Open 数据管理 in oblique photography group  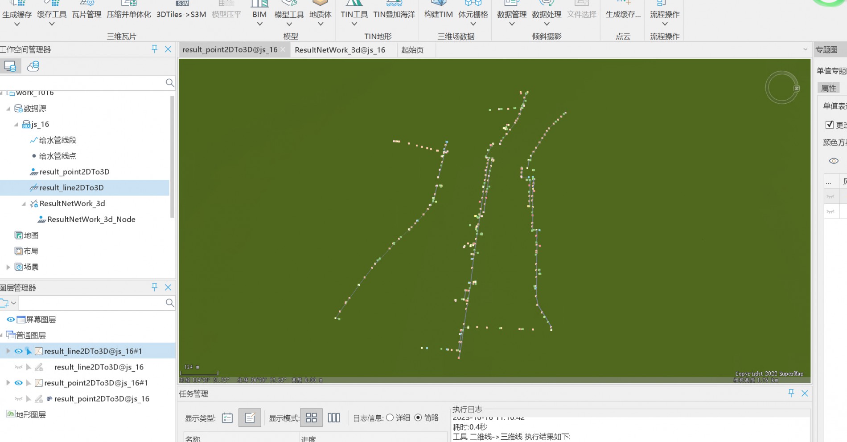click(x=512, y=14)
